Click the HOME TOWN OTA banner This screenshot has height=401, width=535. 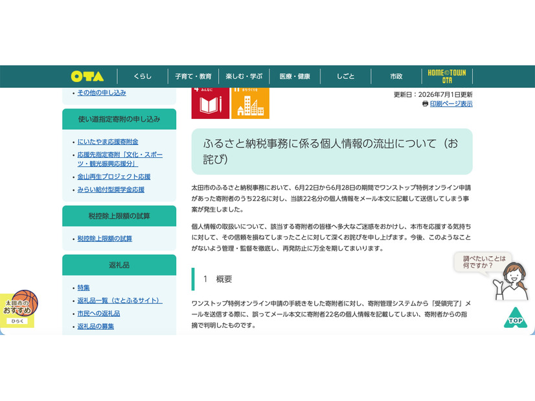pyautogui.click(x=447, y=76)
